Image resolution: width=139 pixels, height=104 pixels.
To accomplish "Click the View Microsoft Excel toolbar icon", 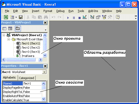I will 6,17.
